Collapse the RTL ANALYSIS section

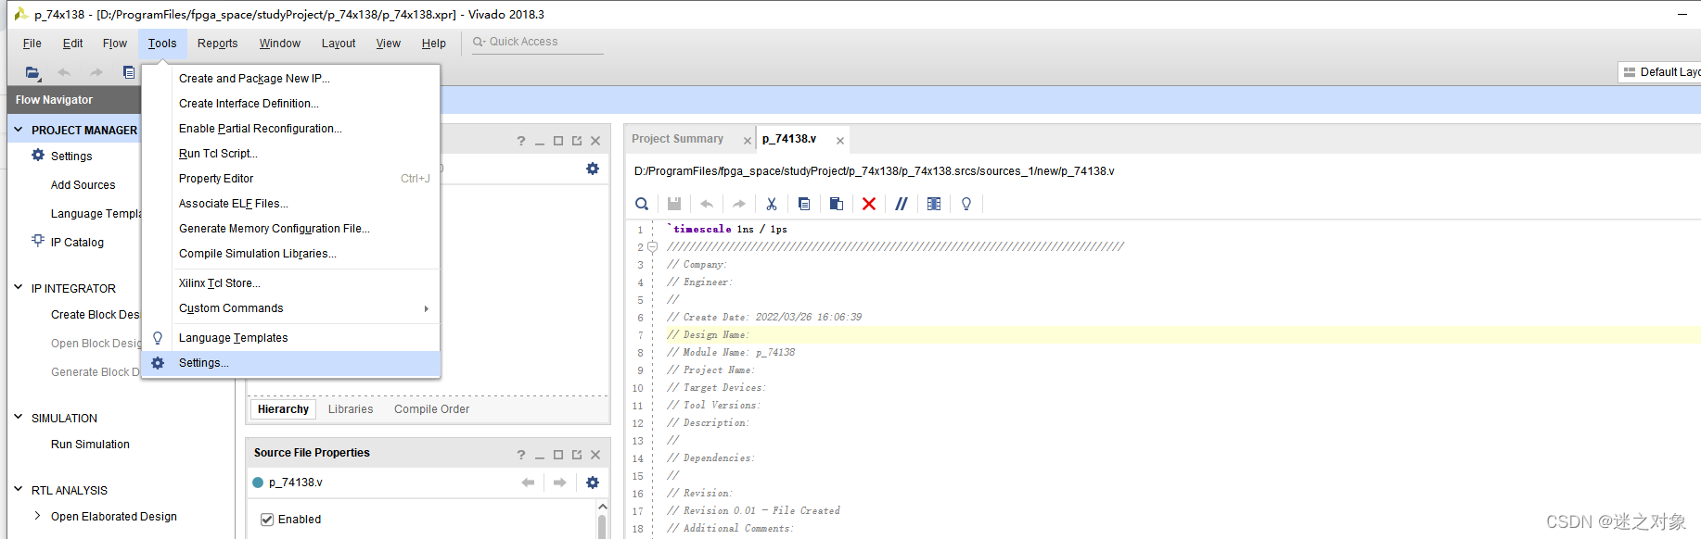click(x=18, y=490)
